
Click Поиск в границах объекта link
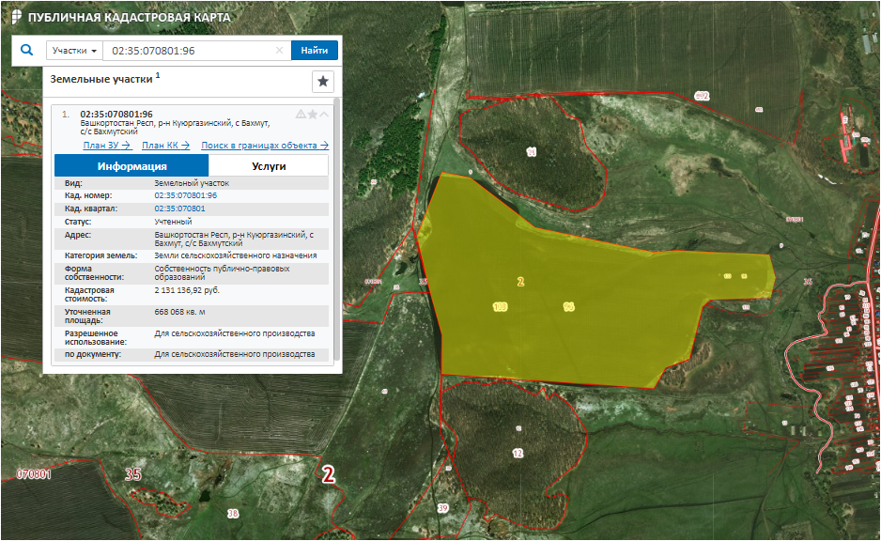coord(264,145)
